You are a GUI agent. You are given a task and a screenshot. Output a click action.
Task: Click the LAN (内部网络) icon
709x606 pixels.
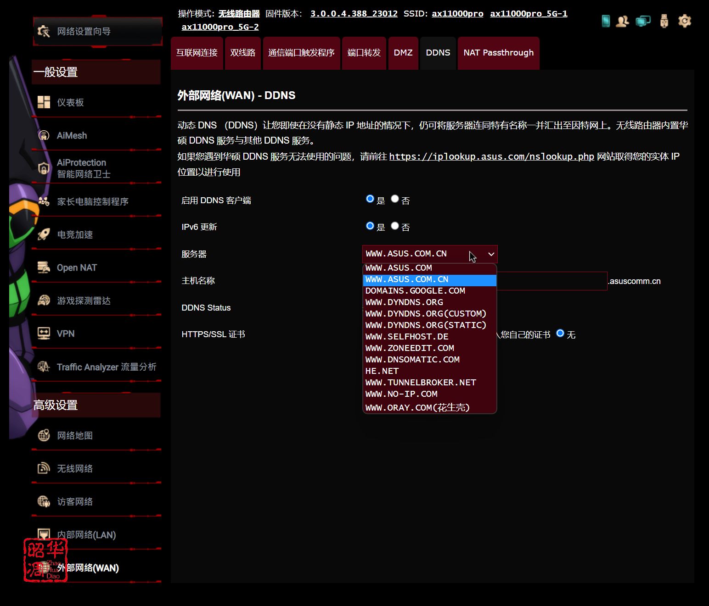point(44,534)
